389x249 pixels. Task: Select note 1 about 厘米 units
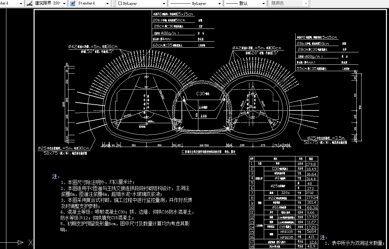click(97, 182)
